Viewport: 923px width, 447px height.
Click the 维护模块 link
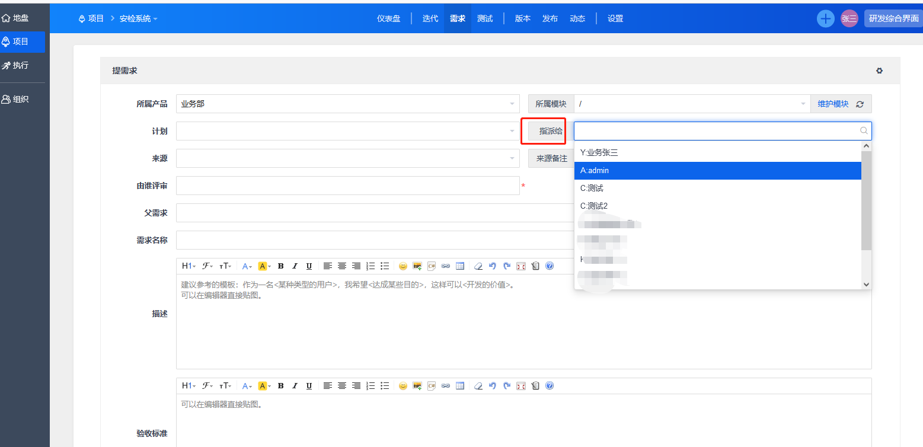[x=833, y=104]
